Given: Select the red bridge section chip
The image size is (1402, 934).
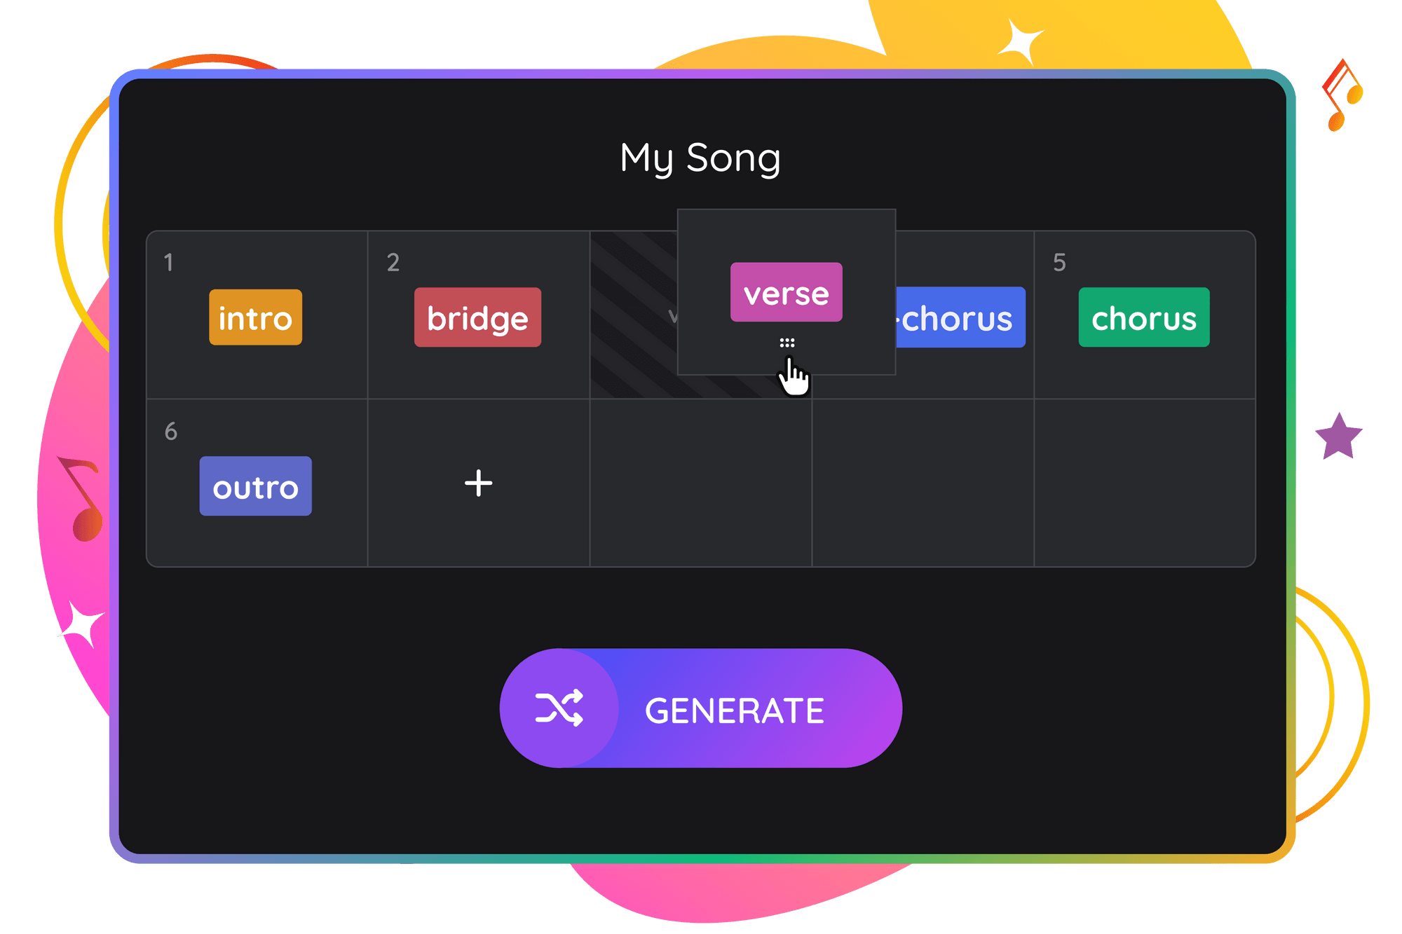Looking at the screenshot, I should (x=477, y=318).
